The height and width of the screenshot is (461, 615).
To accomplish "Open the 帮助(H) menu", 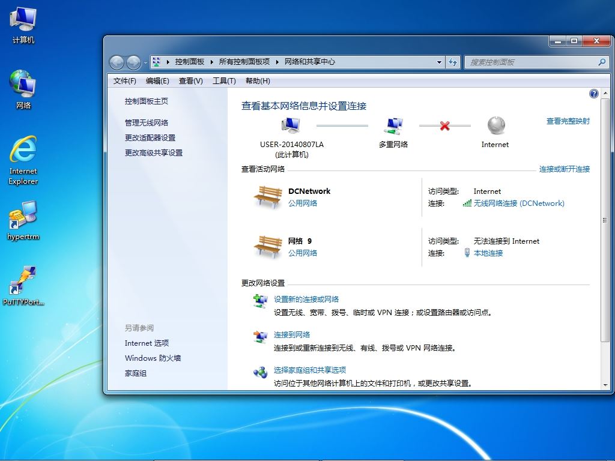I will 258,81.
